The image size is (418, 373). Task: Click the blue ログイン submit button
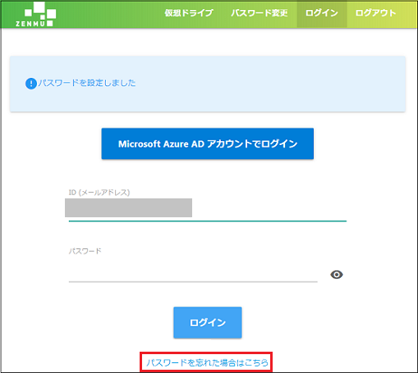tap(208, 323)
